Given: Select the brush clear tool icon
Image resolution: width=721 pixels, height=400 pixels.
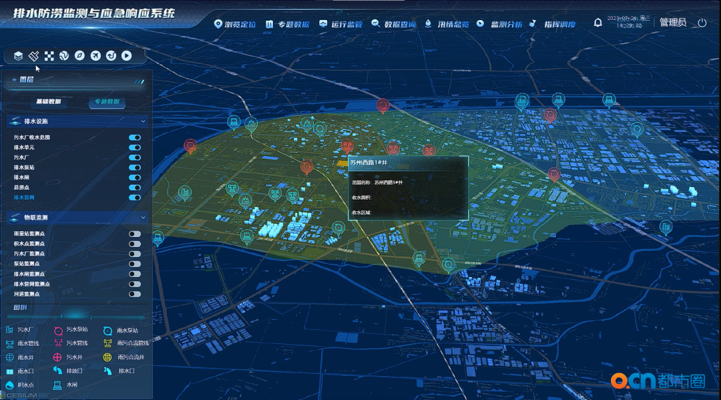Looking at the screenshot, I should click(34, 56).
